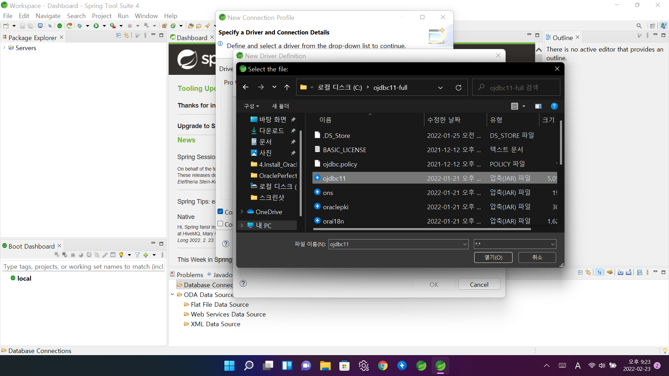Toggle the file preview pane icon
669x376 pixels.
pyautogui.click(x=538, y=106)
